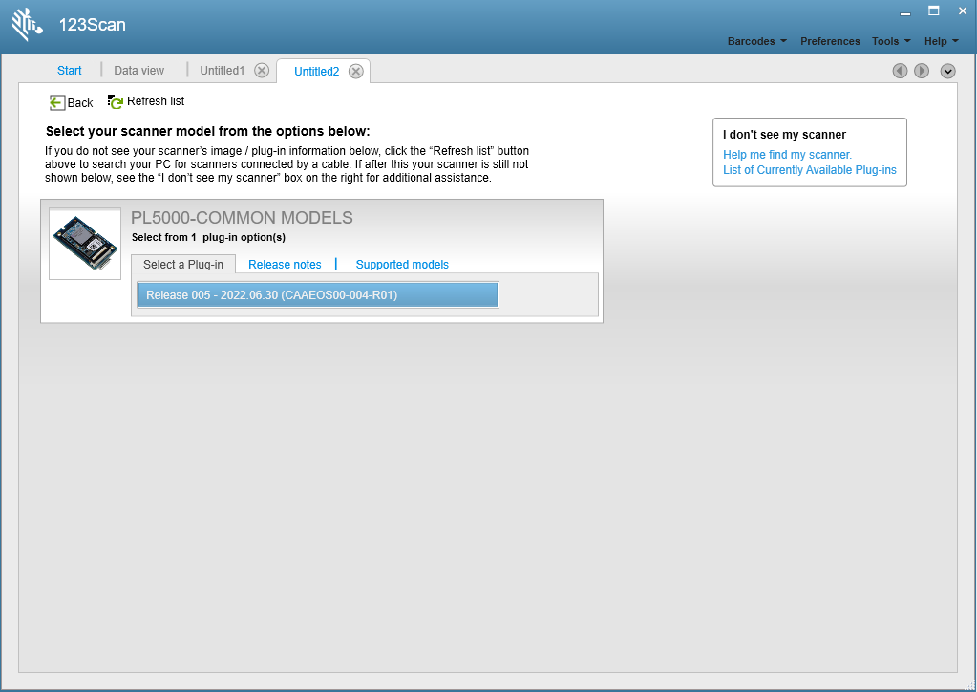
Task: Open List of Currently Available Plug-ins link
Action: 809,170
